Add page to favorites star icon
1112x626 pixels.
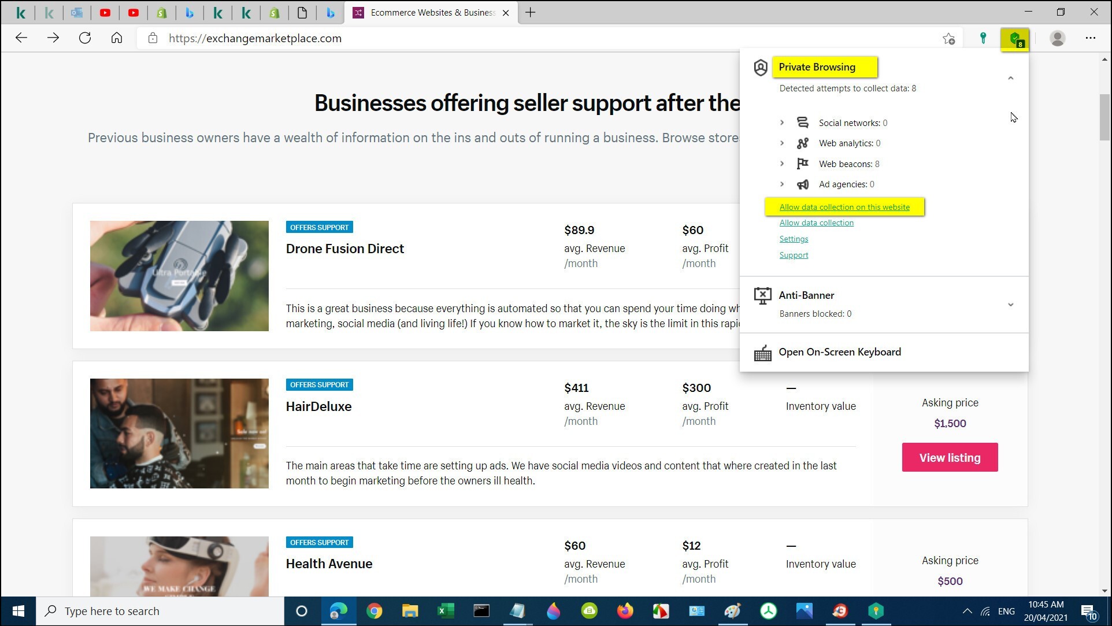948,39
